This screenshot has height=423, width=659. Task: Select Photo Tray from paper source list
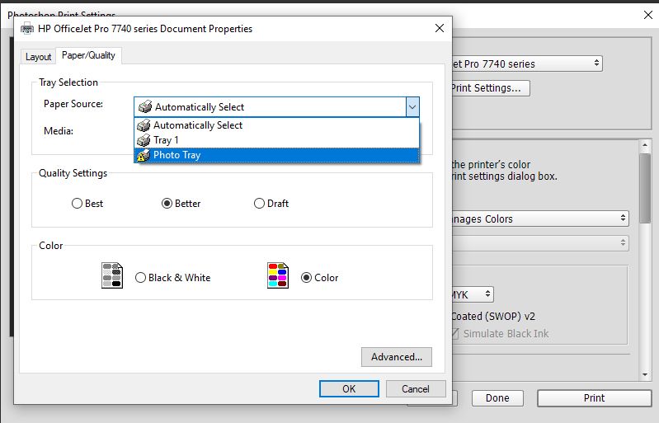coord(276,155)
